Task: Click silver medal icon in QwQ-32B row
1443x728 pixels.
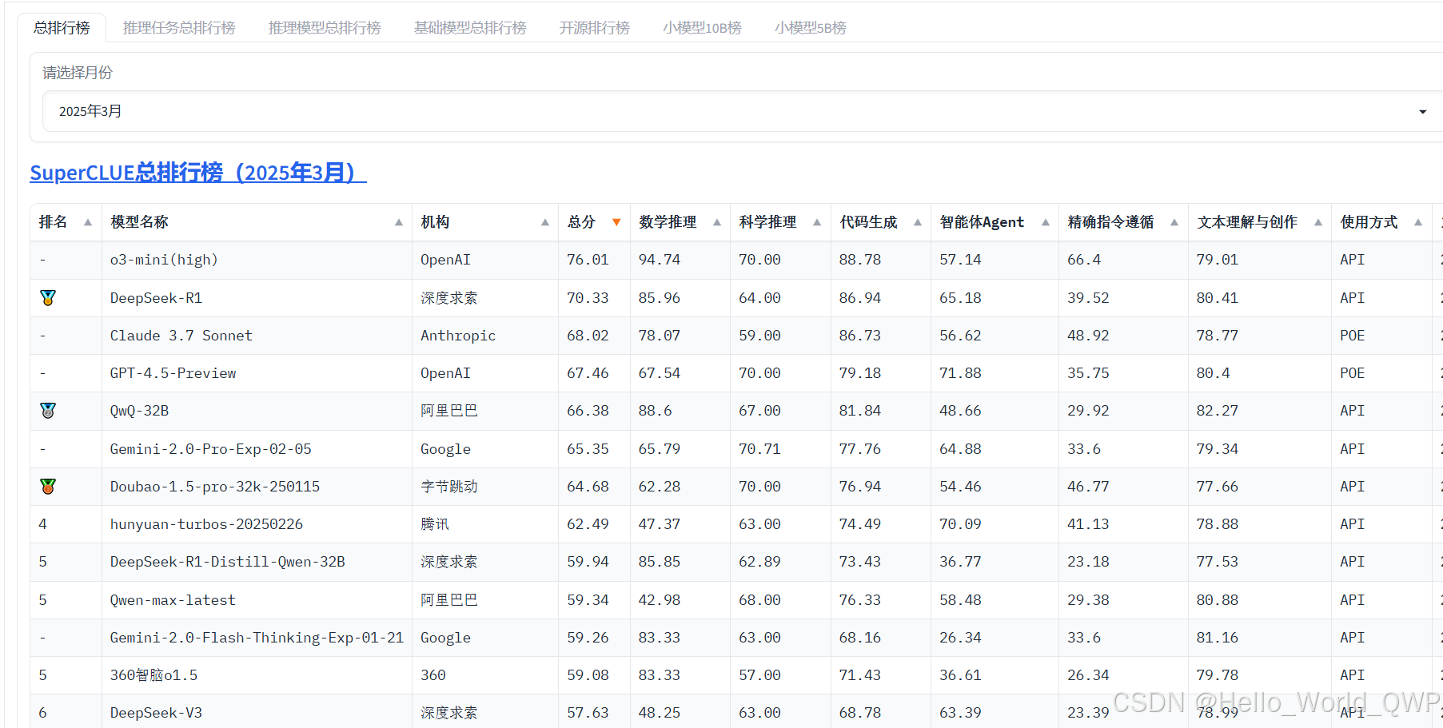Action: coord(48,411)
